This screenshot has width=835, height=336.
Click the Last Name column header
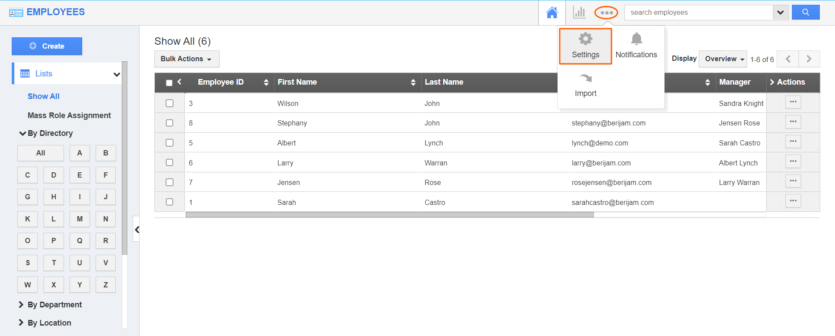click(x=444, y=82)
